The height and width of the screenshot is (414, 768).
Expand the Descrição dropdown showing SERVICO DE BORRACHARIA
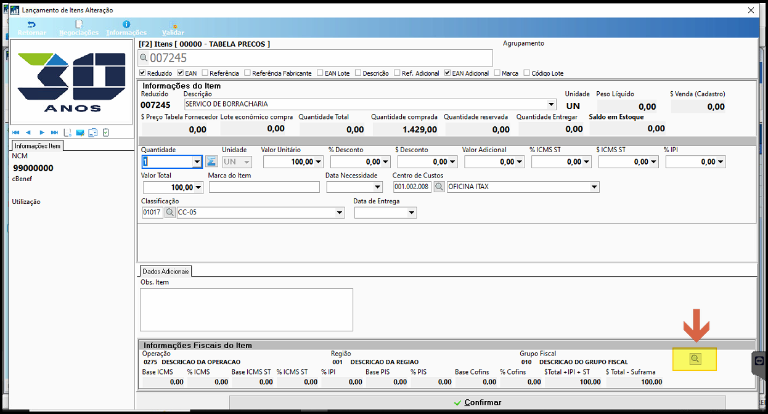point(551,104)
